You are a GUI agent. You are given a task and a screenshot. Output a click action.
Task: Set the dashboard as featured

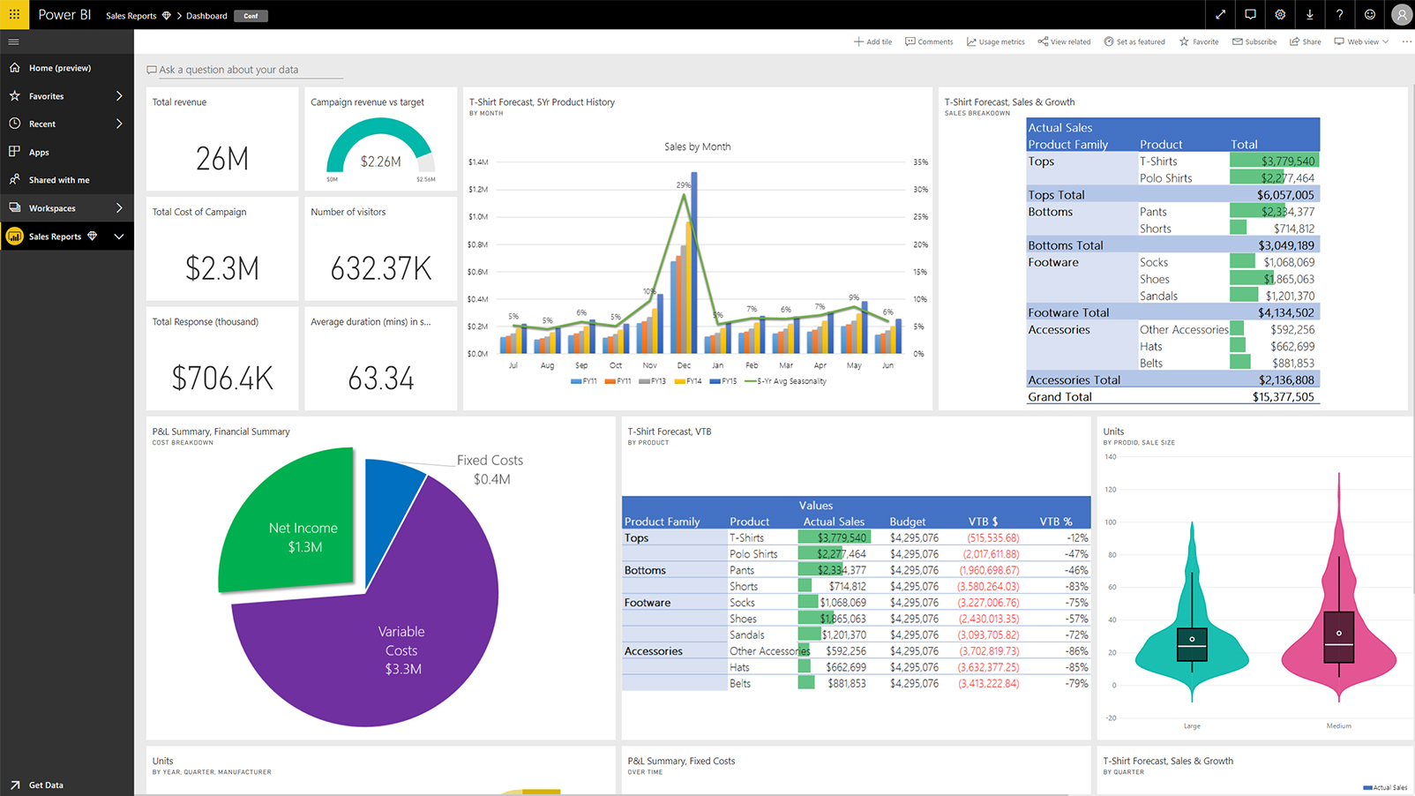[x=1135, y=41]
